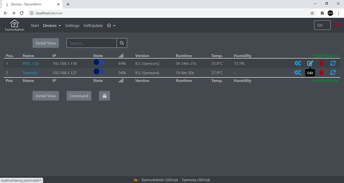Click the red logout icon
This screenshot has width=344, height=183.
[x=337, y=25]
